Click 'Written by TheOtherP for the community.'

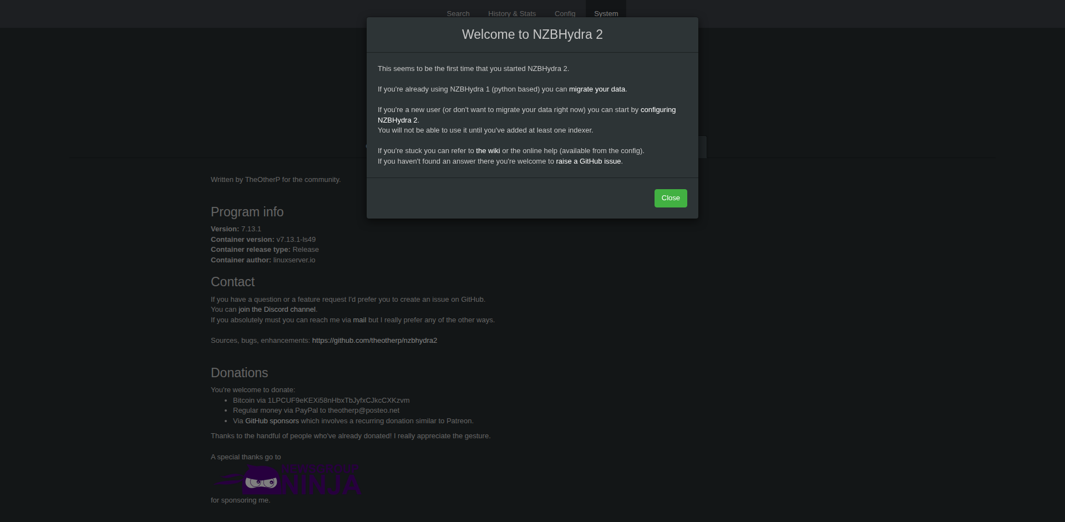point(276,180)
